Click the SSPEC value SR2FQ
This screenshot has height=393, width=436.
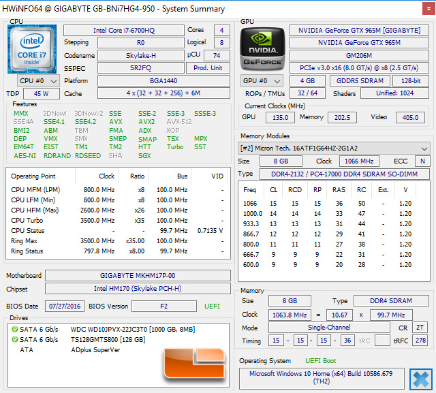click(x=141, y=68)
